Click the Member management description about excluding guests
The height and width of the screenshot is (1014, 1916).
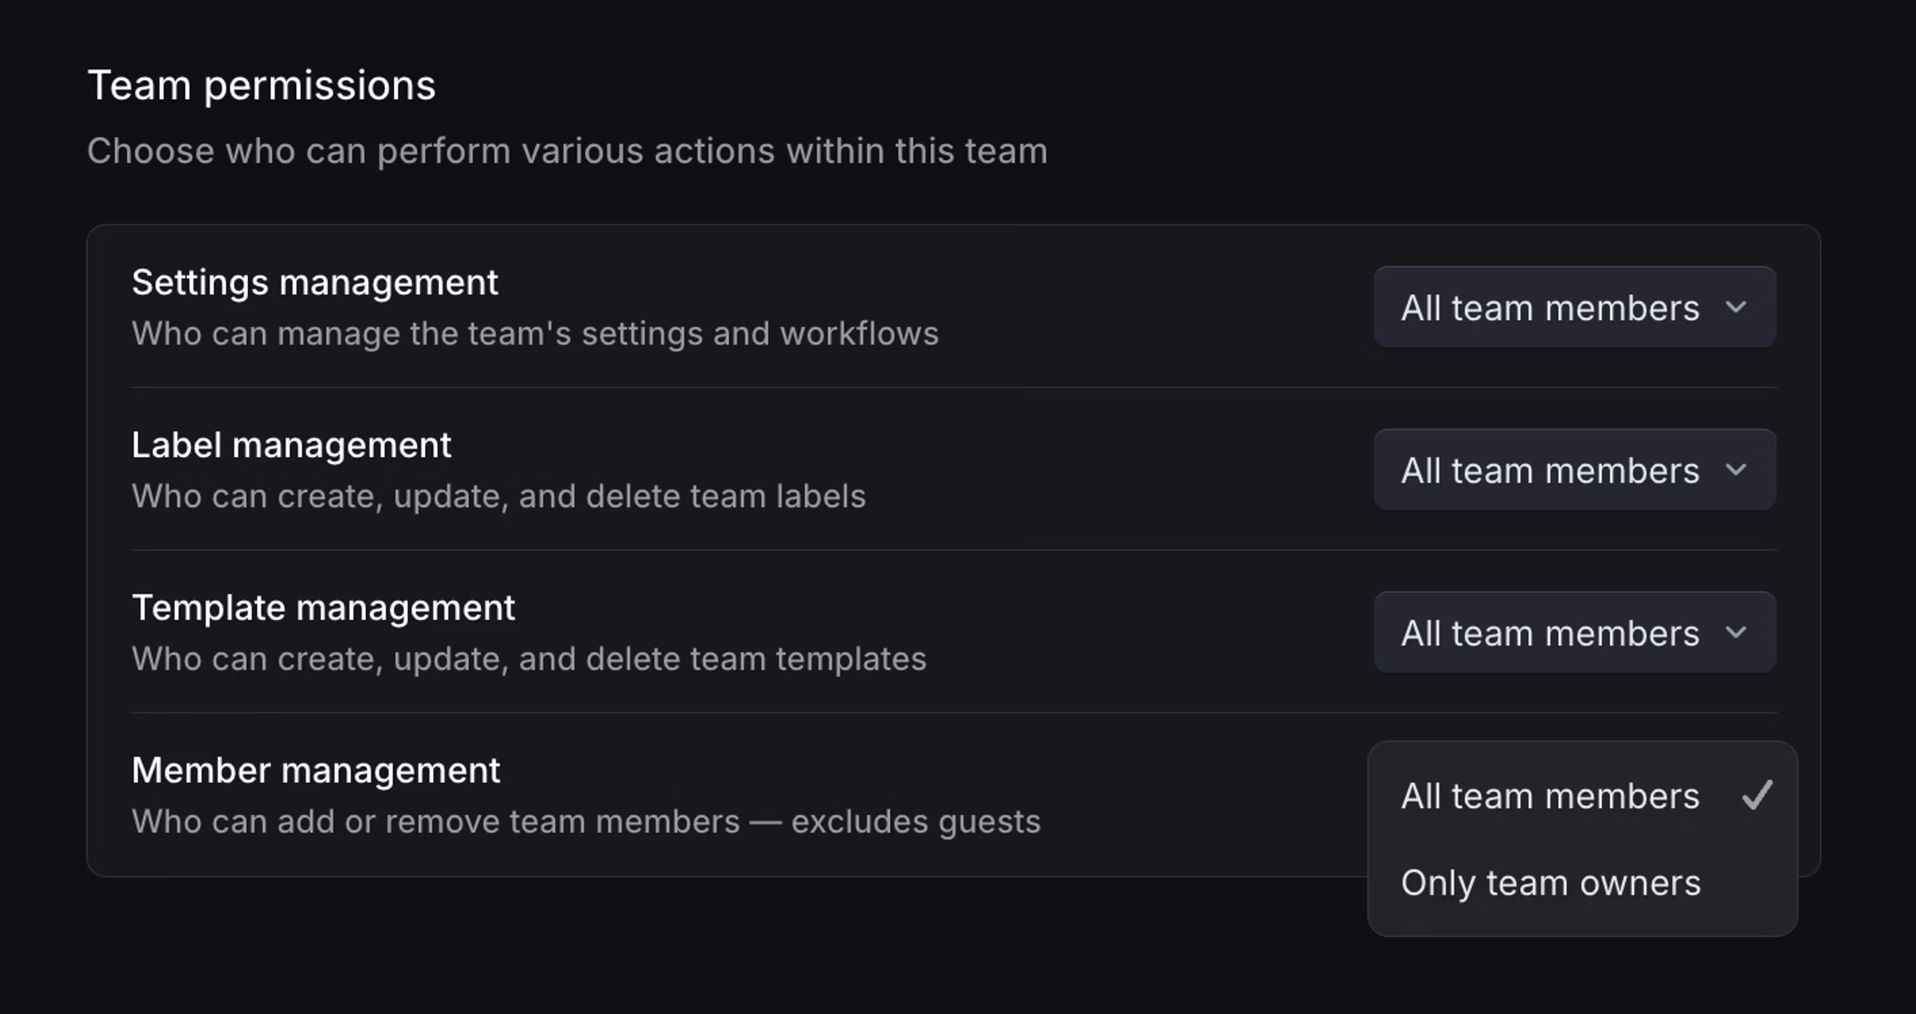(x=585, y=821)
